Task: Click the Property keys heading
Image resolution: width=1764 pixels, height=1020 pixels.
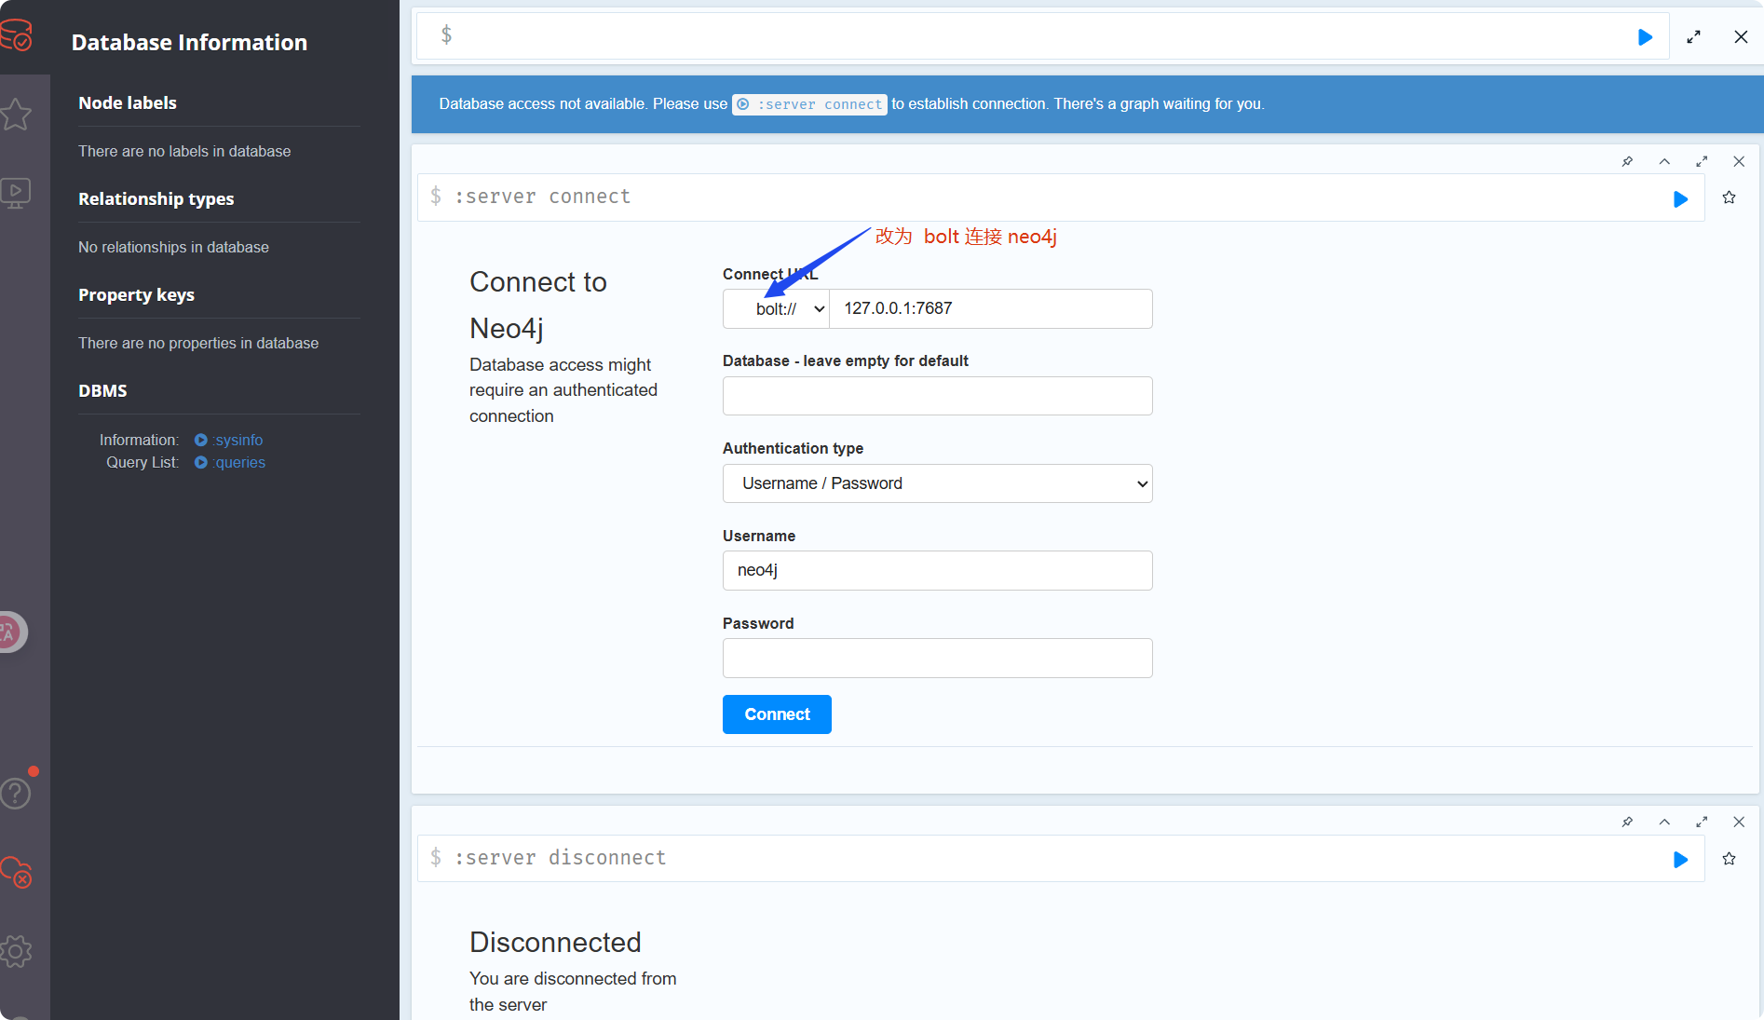Action: coord(136,294)
